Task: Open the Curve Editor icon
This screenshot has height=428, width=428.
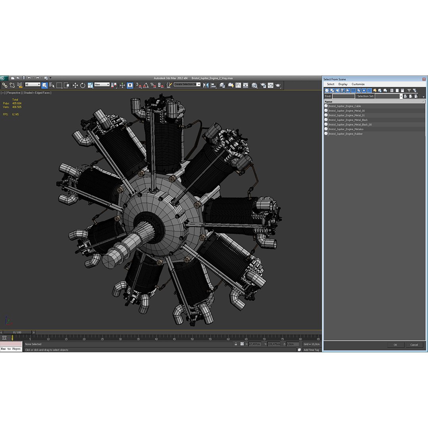Action: pos(238,86)
